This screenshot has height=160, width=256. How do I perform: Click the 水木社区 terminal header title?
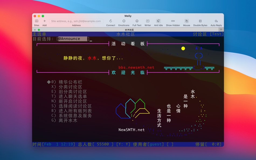coord(125,34)
